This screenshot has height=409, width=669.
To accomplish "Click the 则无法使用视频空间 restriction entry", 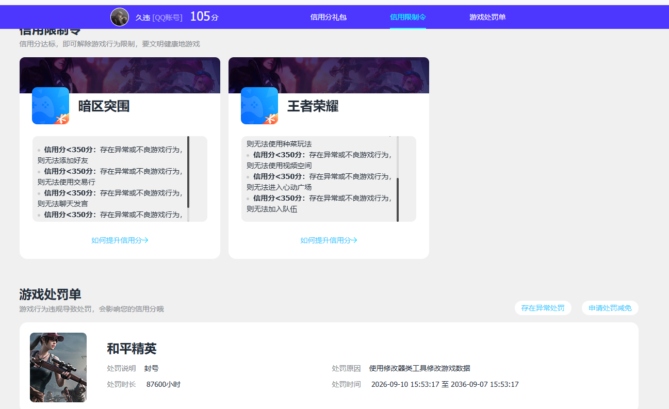I will [x=279, y=166].
